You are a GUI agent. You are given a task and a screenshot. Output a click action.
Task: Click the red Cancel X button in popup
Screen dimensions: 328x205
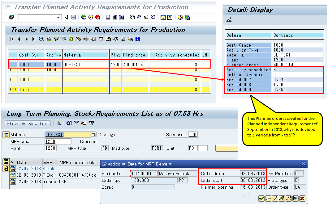click(x=302, y=198)
